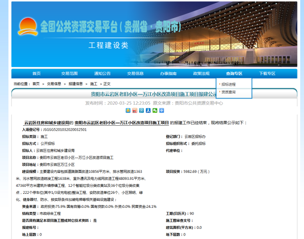304x239 pixels.
Task: Click 工程建设类 banner text
Action: pos(108,45)
